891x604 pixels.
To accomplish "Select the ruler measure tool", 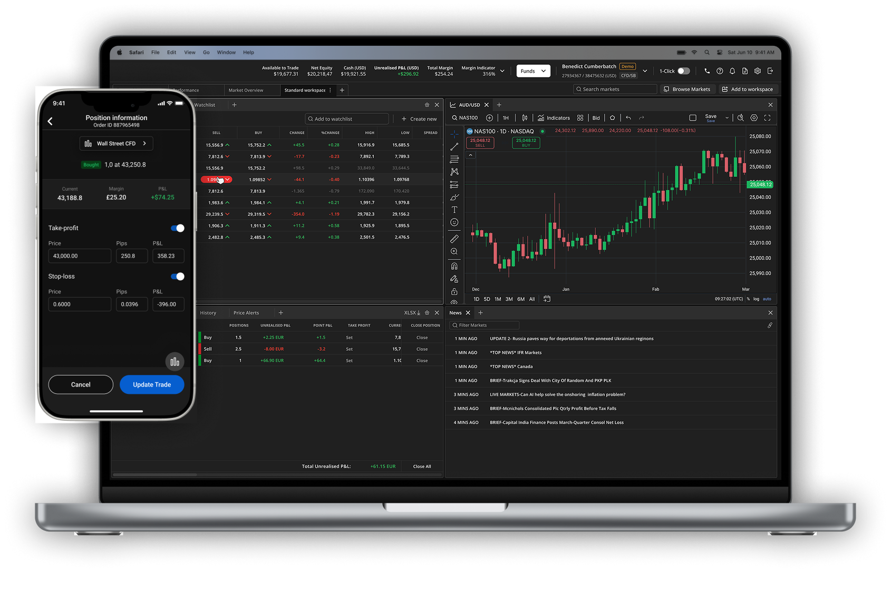I will tap(454, 239).
